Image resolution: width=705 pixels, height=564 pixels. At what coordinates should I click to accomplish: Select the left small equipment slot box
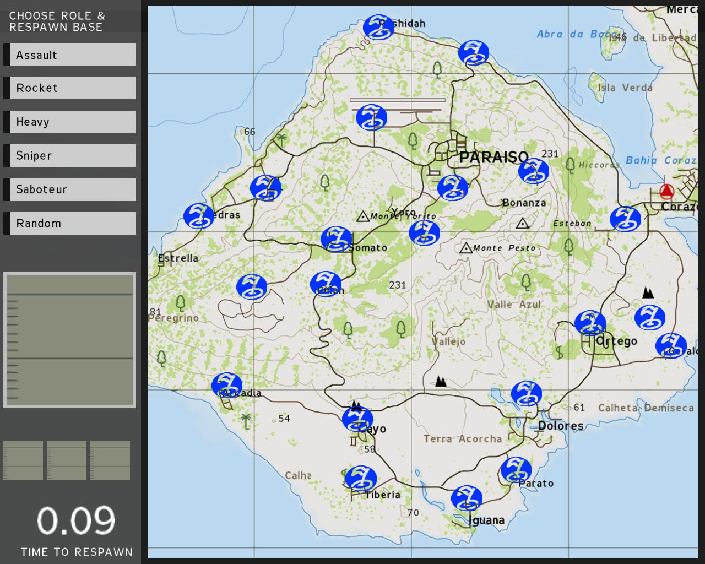[x=23, y=460]
